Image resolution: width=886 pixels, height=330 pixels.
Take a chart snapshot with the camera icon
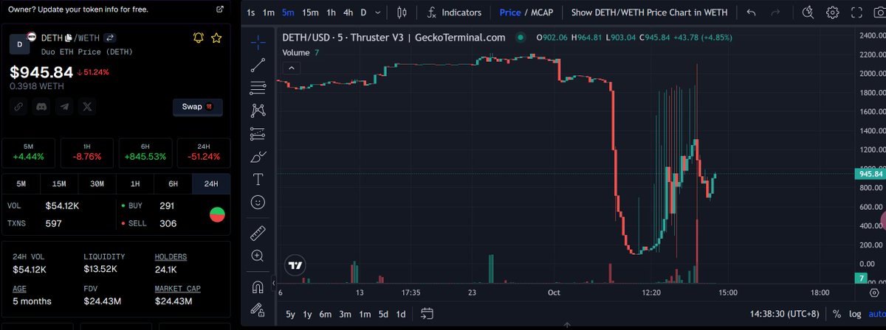pos(879,13)
